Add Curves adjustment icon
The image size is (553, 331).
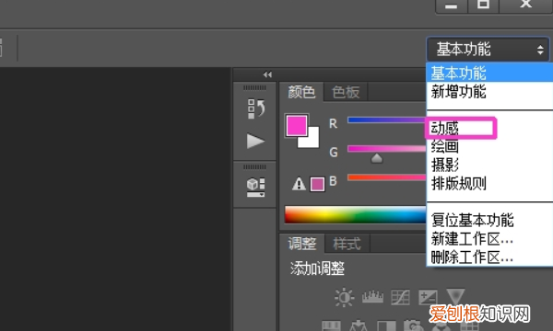400,297
